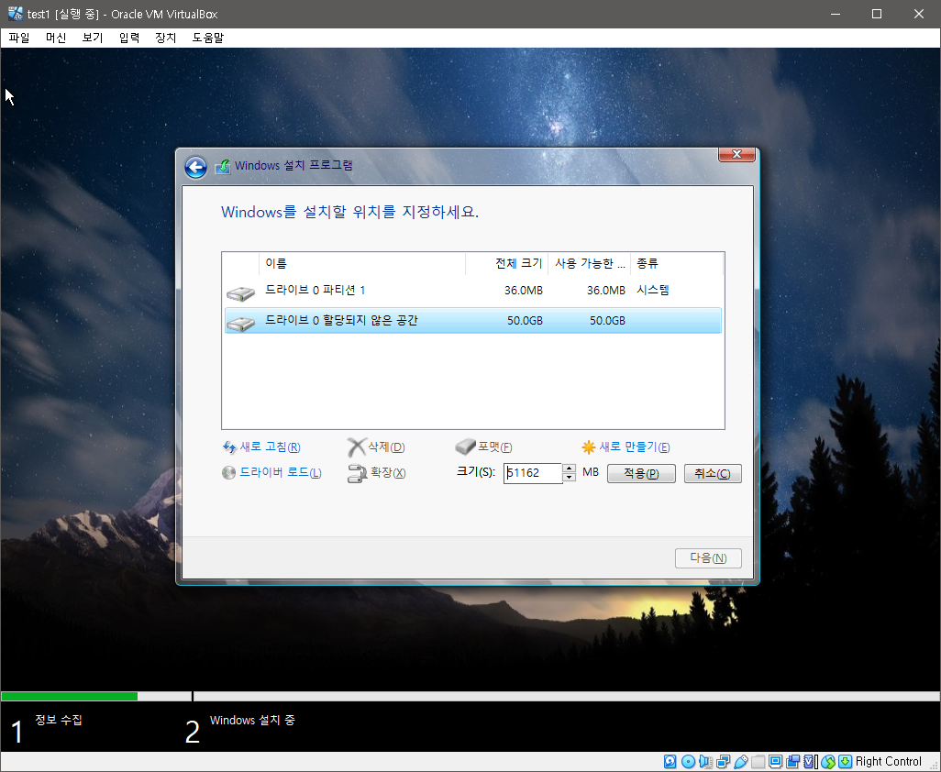Select the 드라이브 0 파티션 1 row

[473, 291]
